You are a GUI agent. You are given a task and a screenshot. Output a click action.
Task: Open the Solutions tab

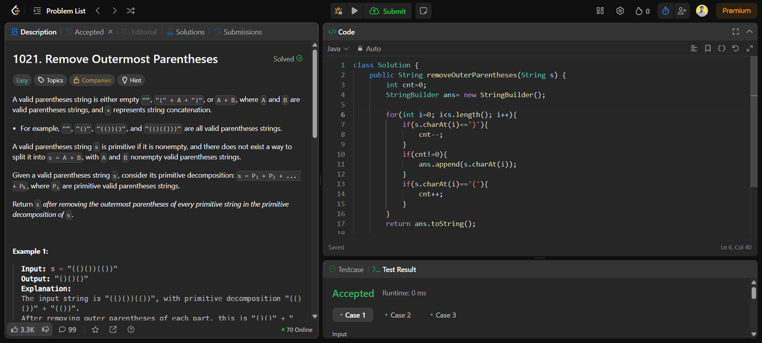click(185, 32)
